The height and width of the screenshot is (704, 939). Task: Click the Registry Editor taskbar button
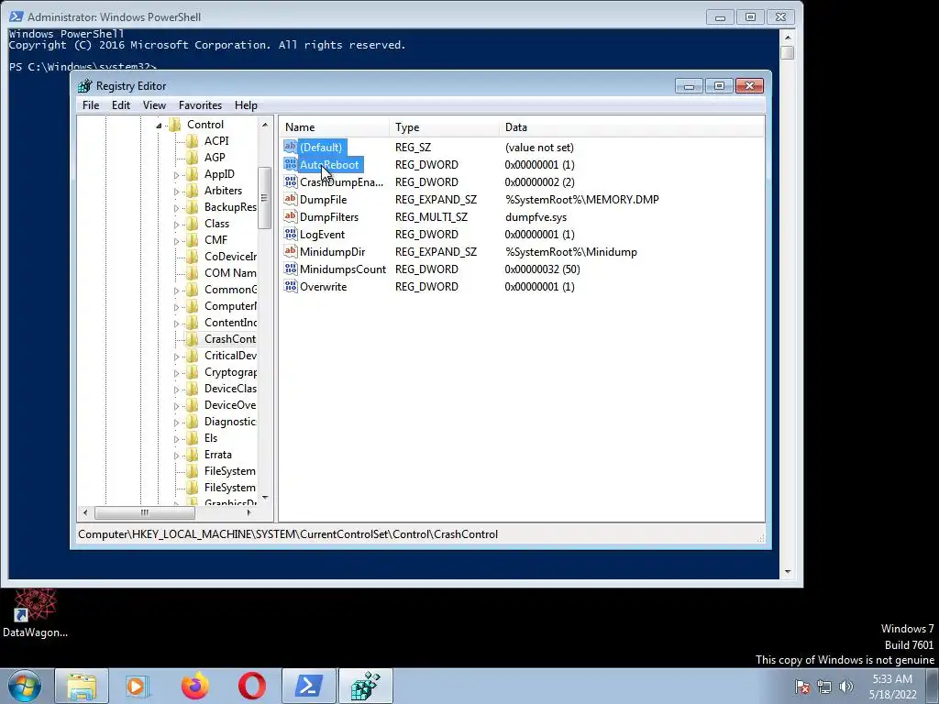pyautogui.click(x=366, y=686)
